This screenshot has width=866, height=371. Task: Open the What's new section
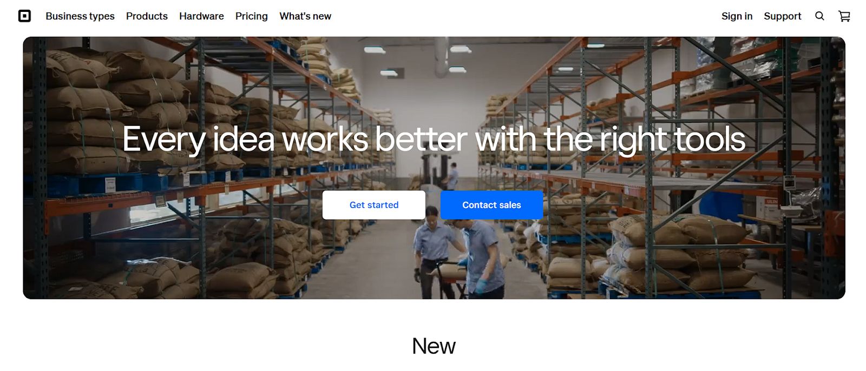305,16
